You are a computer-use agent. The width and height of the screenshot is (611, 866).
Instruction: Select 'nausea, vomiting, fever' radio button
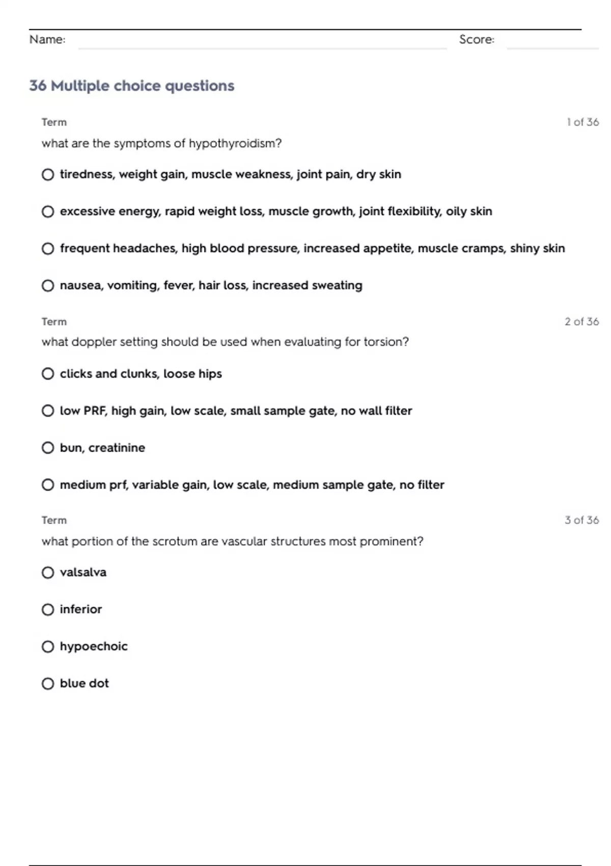click(48, 286)
